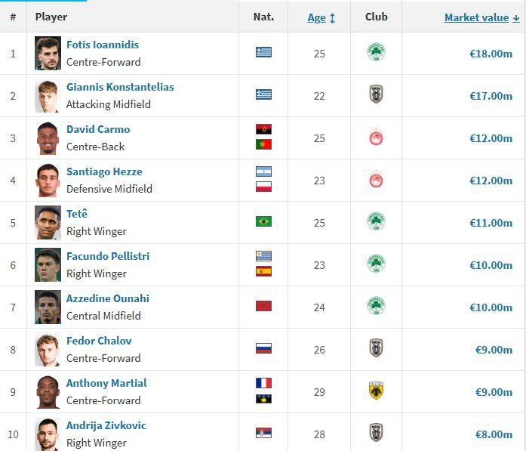This screenshot has height=451, width=526.
Task: Click the Greek flag beside Fotis Ioannidis
Action: click(x=263, y=53)
